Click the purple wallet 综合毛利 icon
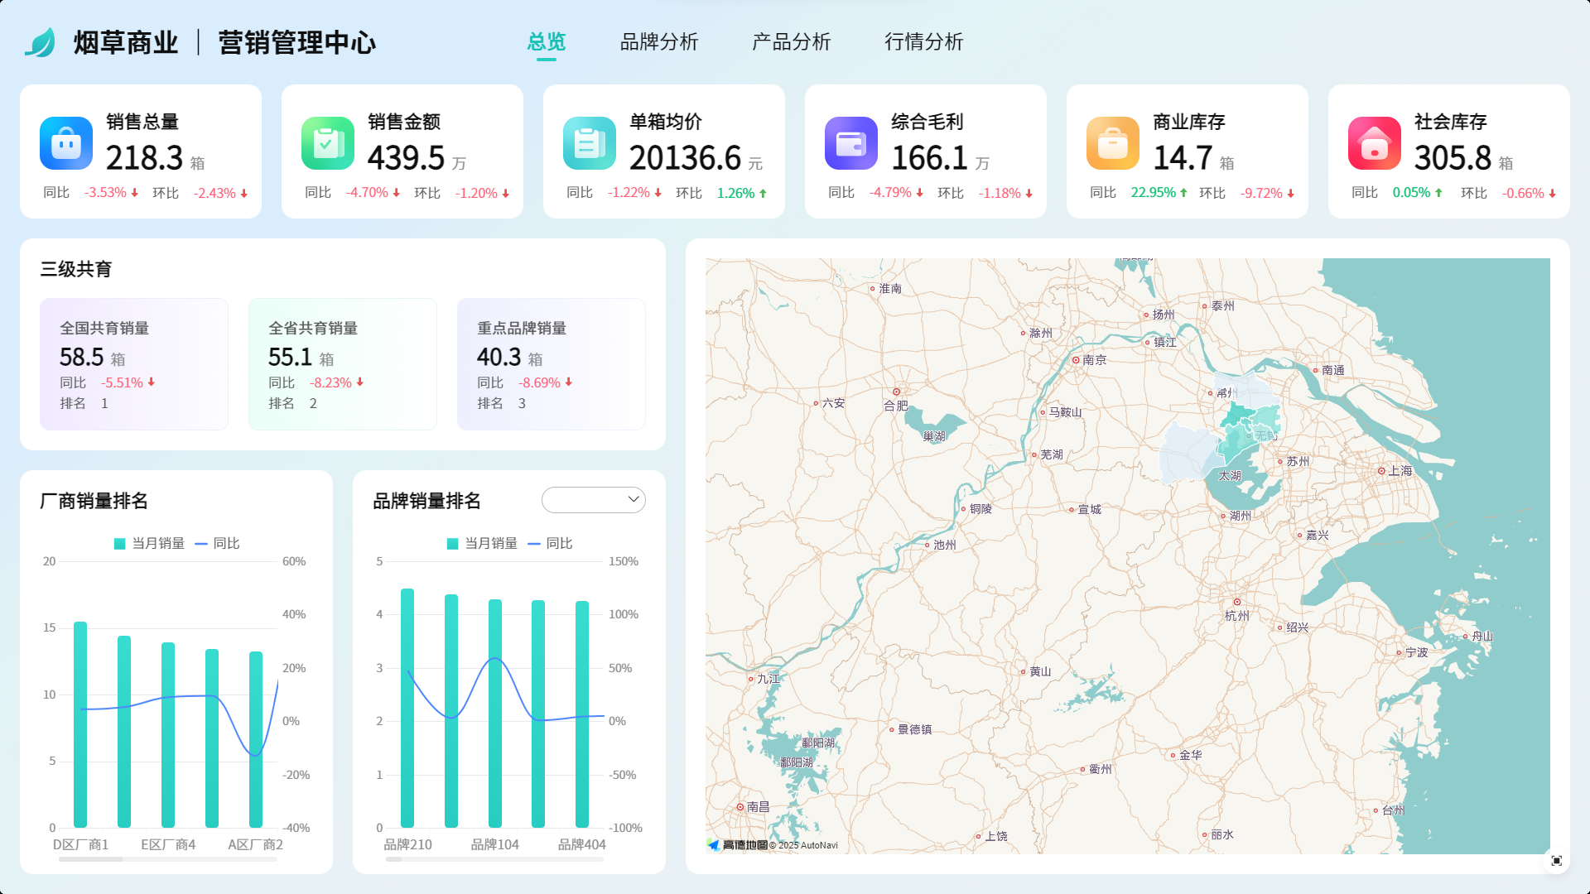 coord(851,144)
